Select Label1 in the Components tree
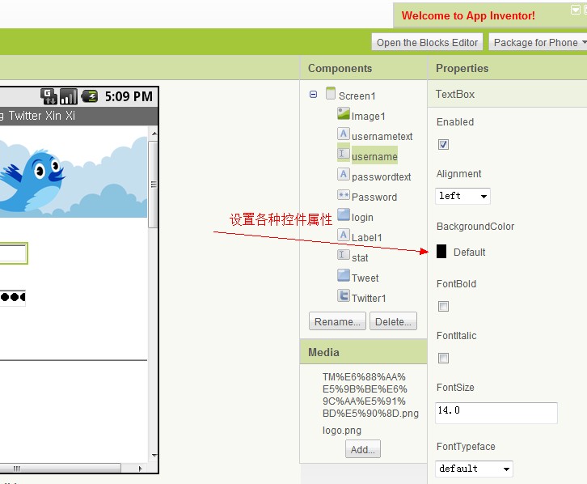 (366, 237)
